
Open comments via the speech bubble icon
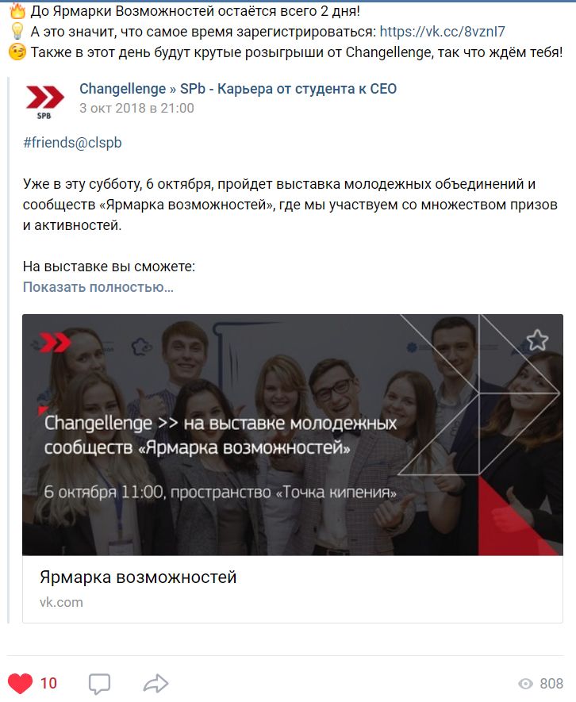99,684
